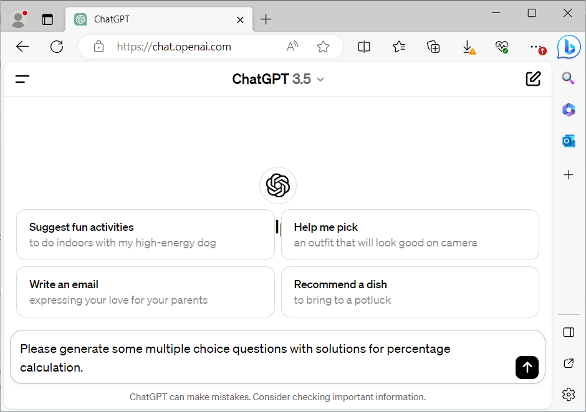Choose Write an email prompt
Image resolution: width=586 pixels, height=412 pixels.
coord(145,292)
